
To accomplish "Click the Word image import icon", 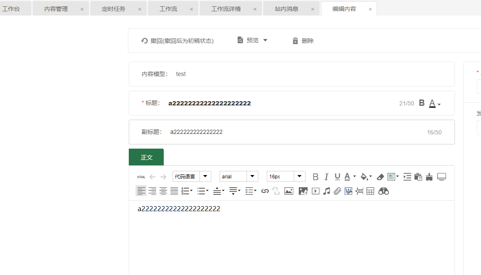I will [x=348, y=191].
